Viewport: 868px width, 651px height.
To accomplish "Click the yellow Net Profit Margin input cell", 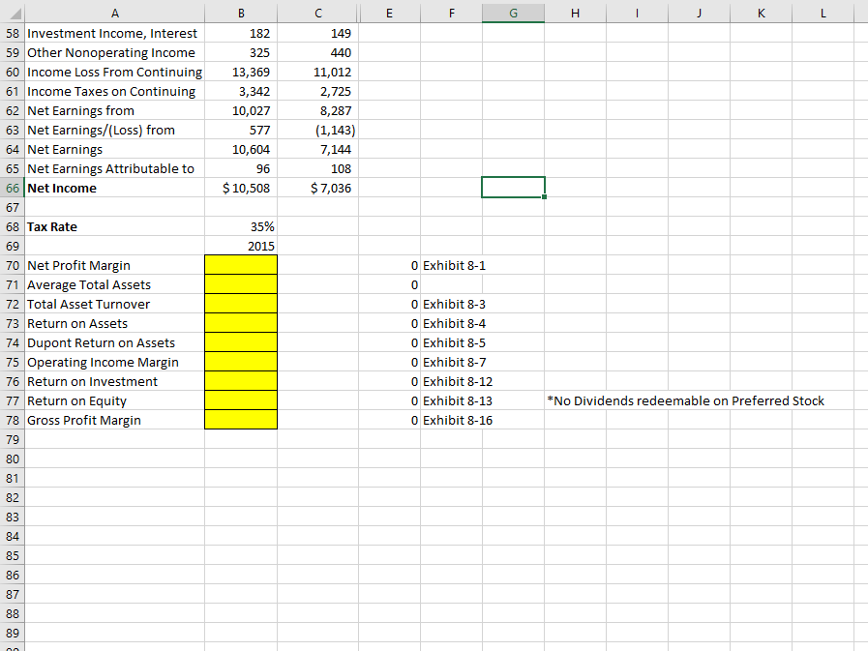I will (x=240, y=265).
